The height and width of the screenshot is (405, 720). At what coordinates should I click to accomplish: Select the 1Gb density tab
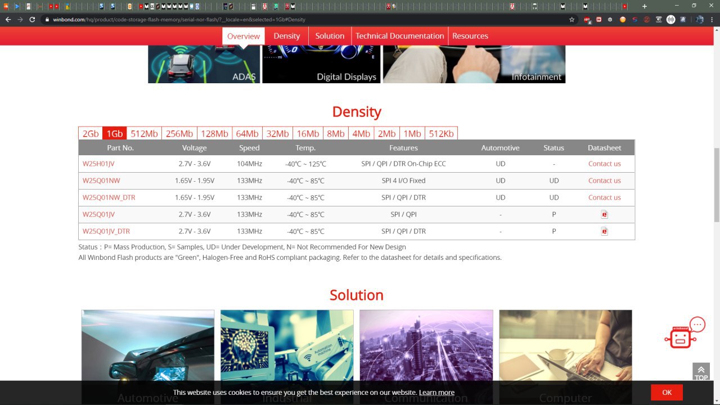(115, 133)
